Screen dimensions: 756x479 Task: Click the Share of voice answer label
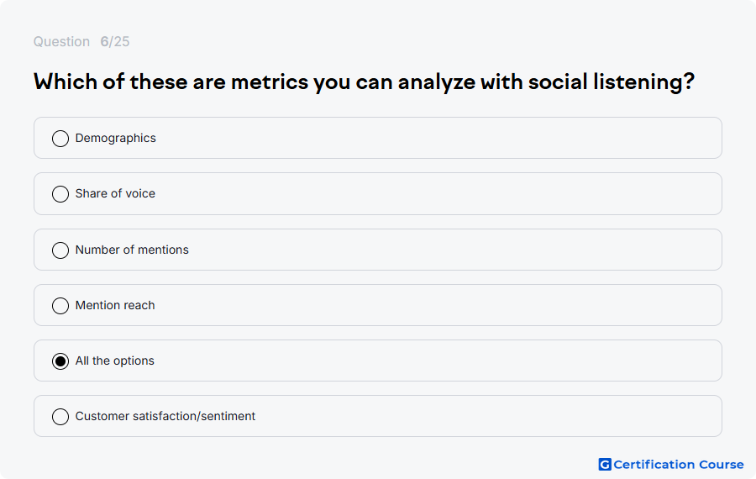pos(115,193)
